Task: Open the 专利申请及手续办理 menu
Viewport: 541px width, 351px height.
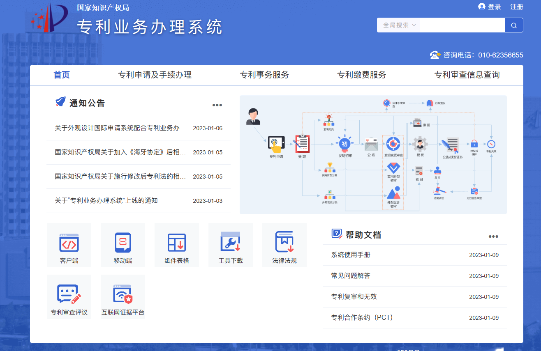Action: [x=155, y=75]
